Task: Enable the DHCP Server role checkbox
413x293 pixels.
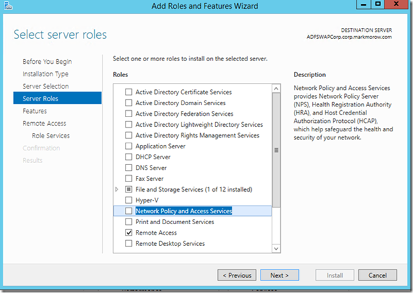Action: click(x=129, y=157)
